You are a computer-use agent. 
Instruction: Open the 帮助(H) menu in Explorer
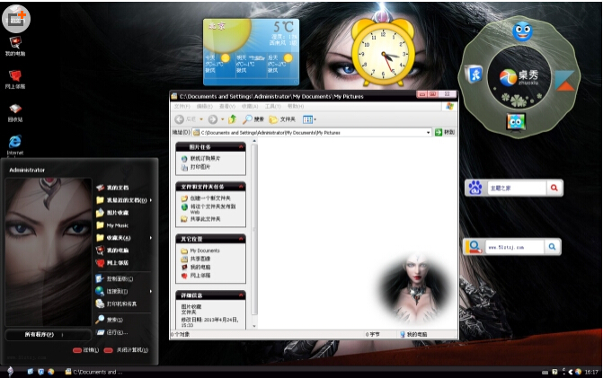tap(296, 106)
